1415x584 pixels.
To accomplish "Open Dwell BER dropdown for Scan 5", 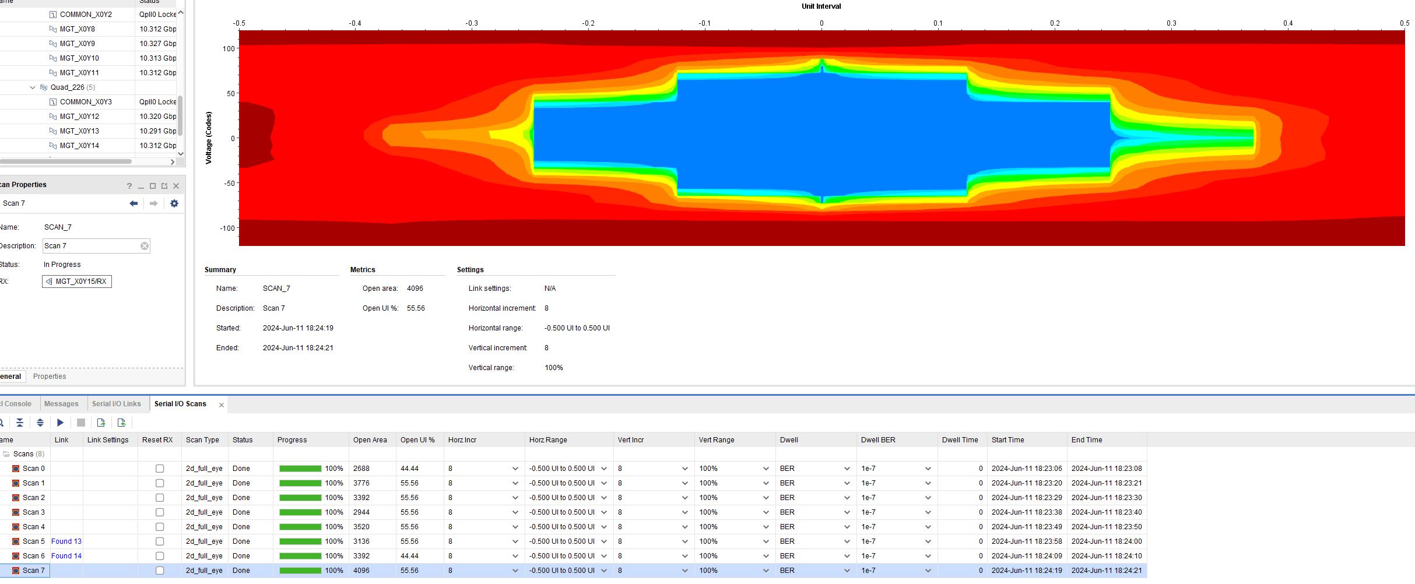I will click(928, 541).
